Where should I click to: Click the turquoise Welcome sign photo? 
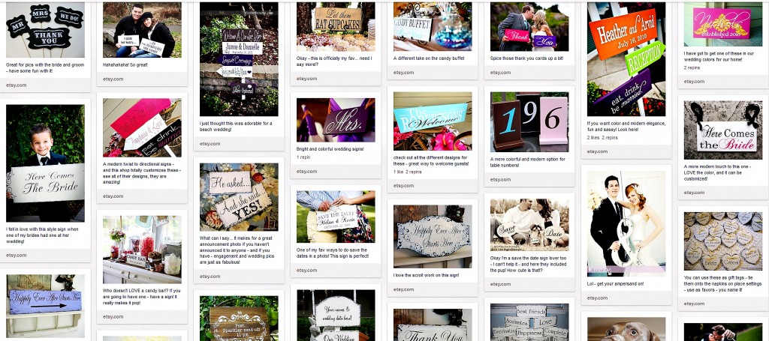[x=433, y=121]
